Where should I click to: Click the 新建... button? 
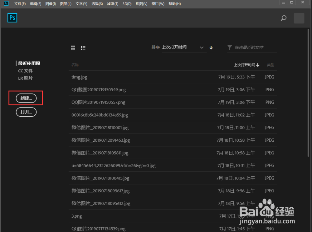pos(26,98)
